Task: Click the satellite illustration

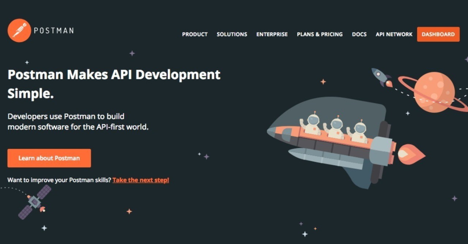Action: pos(35,201)
